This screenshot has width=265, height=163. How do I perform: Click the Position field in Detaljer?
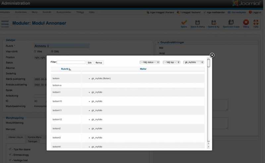(40, 58)
